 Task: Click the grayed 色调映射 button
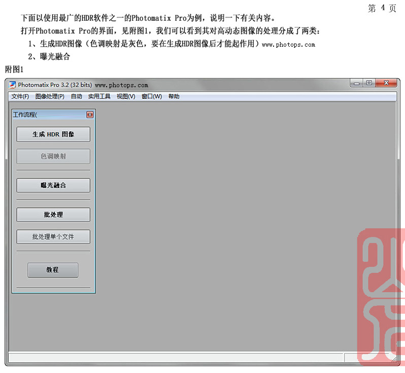[53, 156]
